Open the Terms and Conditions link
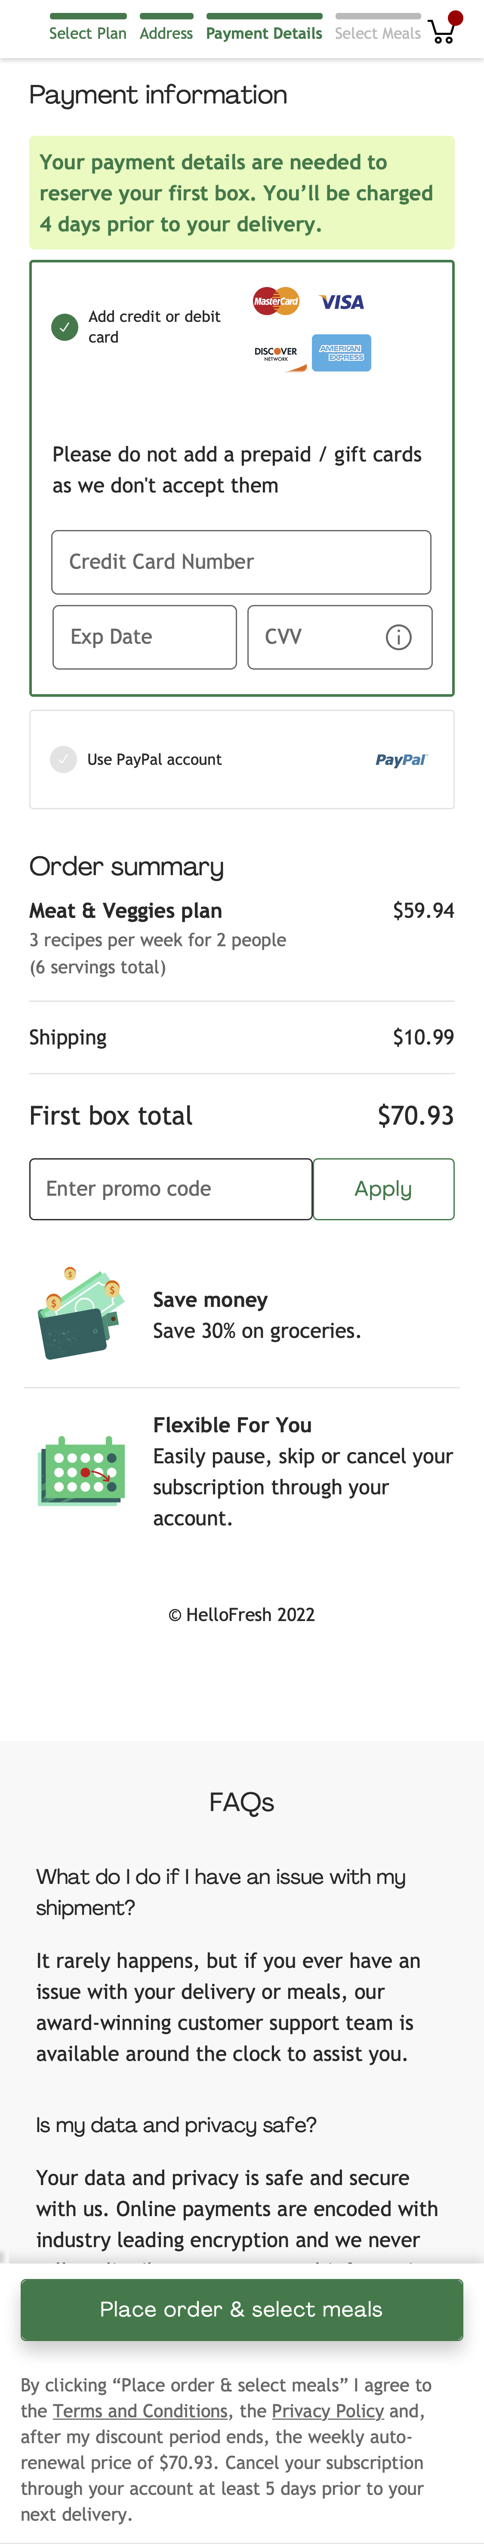Image resolution: width=484 pixels, height=2544 pixels. pos(141,2411)
